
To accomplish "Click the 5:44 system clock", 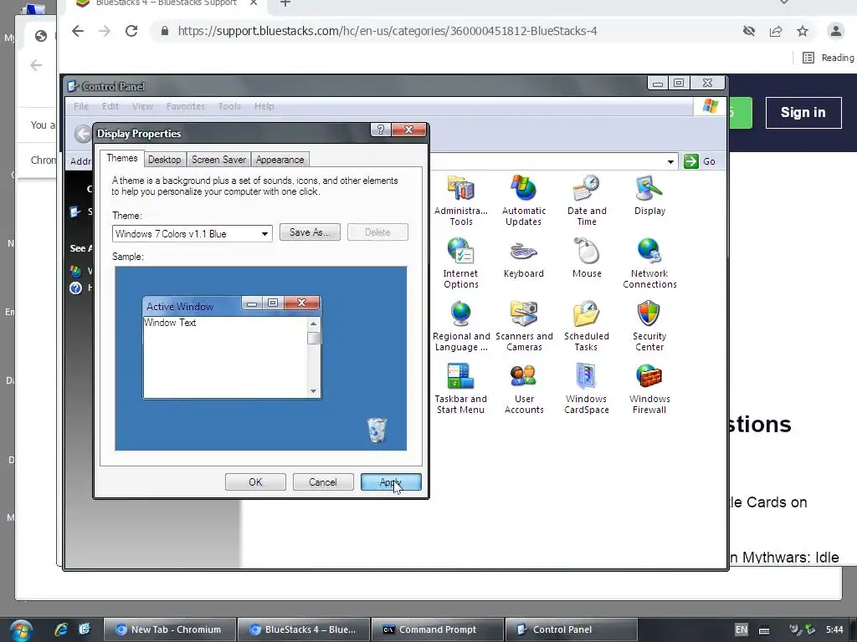I will pos(834,629).
